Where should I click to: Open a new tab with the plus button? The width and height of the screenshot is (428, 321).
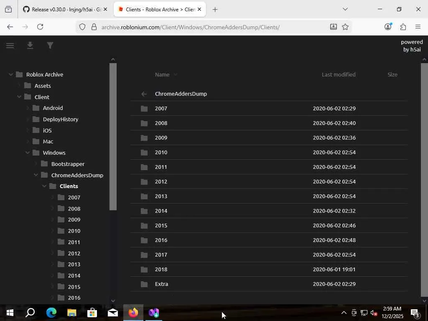click(x=215, y=10)
